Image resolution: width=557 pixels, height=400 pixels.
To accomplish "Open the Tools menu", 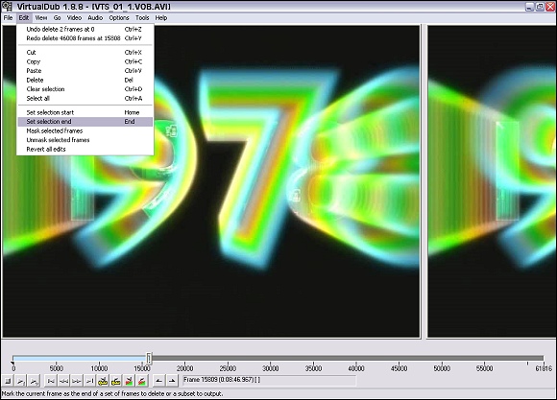I will (x=142, y=18).
